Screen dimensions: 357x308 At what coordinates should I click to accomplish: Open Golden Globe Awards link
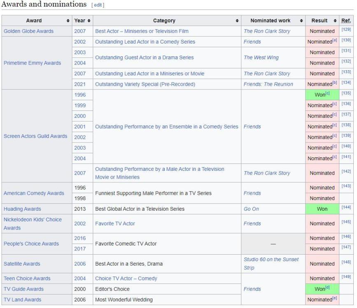(28, 31)
